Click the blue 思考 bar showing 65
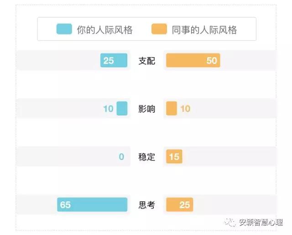The height and width of the screenshot is (235, 292). (92, 205)
